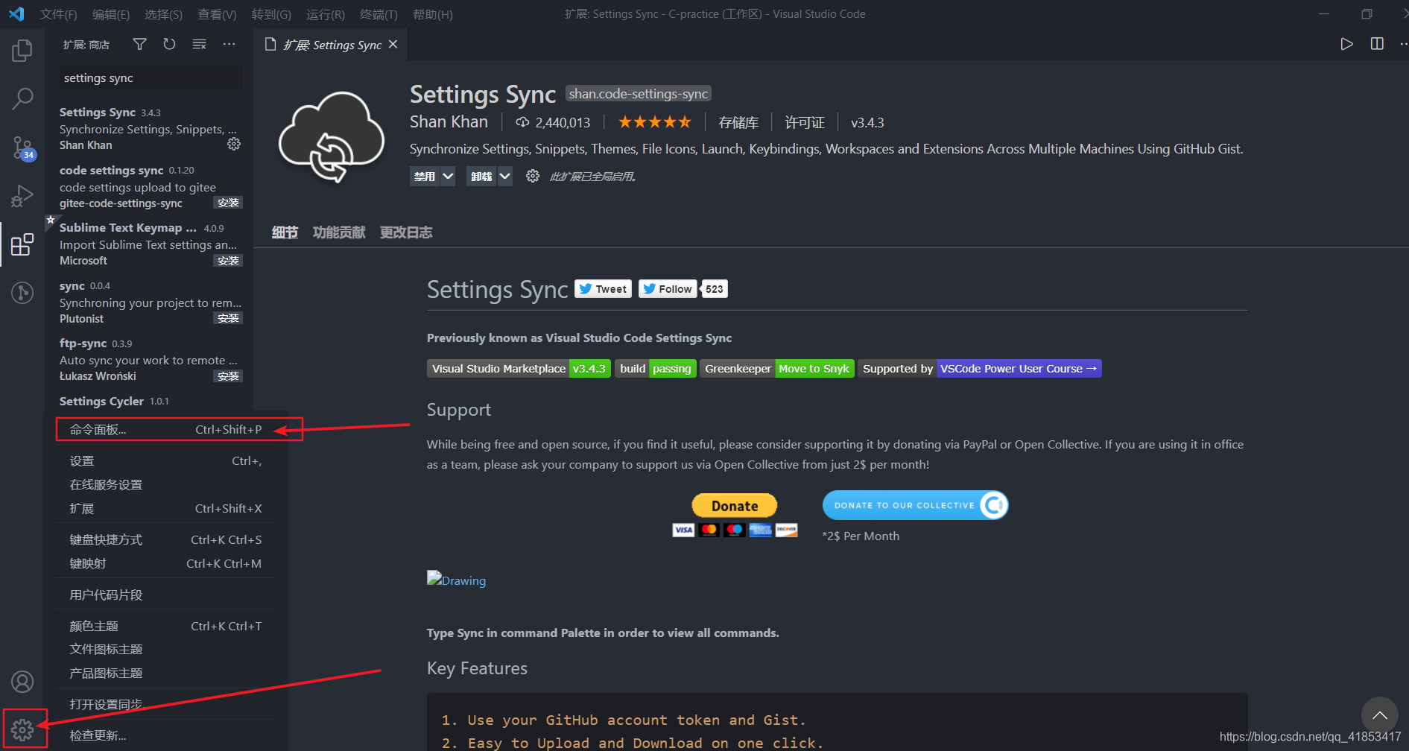Screen dimensions: 1409x751
Task: Open the Git graph activity bar icon
Action: [x=22, y=293]
